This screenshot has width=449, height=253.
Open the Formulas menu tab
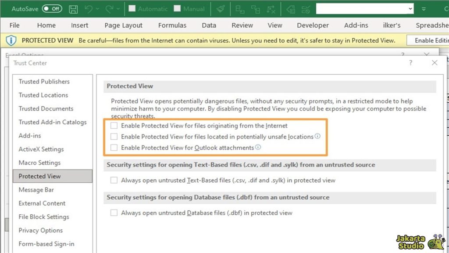click(172, 25)
